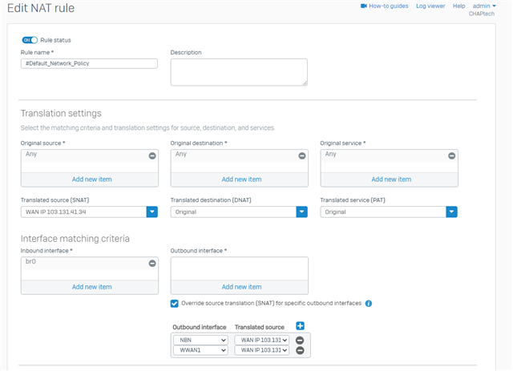
Task: Click Add new item under Outbound interface
Action: point(241,287)
